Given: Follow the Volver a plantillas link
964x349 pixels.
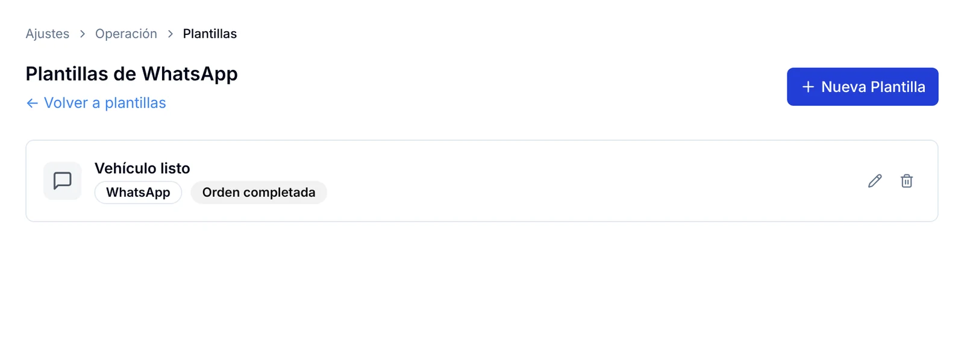Looking at the screenshot, I should 96,103.
